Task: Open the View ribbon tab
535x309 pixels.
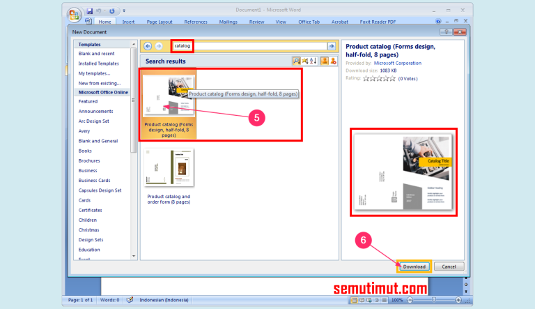Action: 281,22
